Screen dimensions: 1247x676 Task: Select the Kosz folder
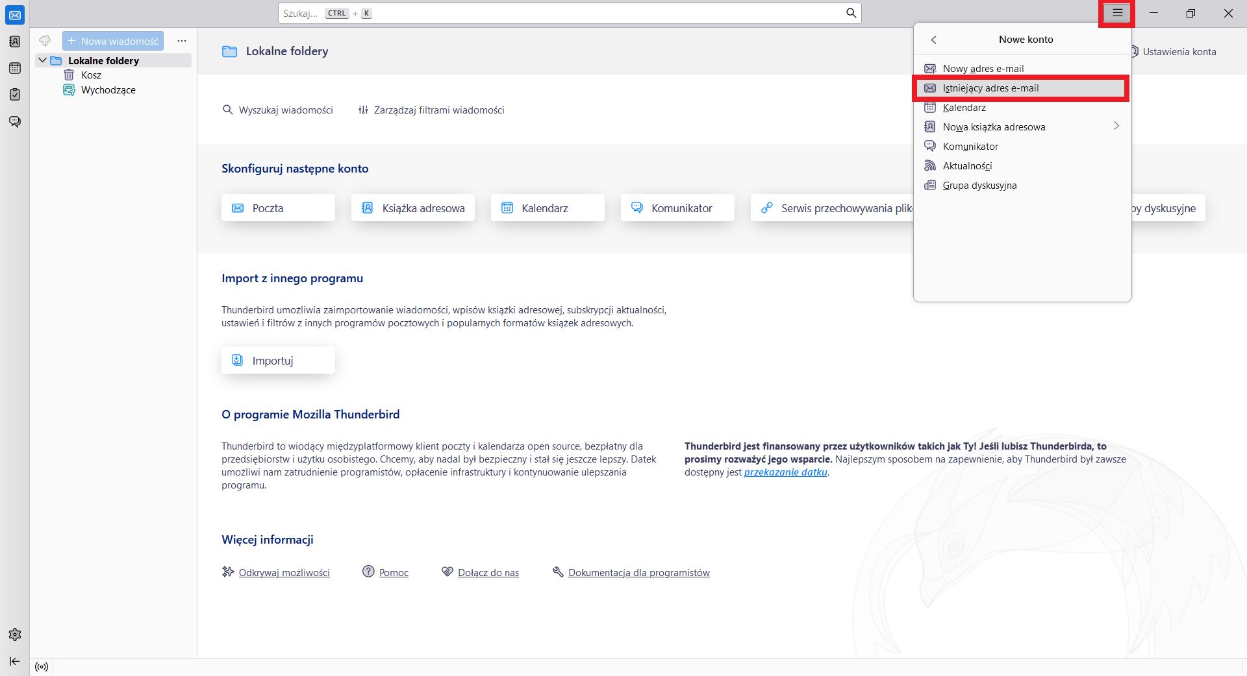91,75
